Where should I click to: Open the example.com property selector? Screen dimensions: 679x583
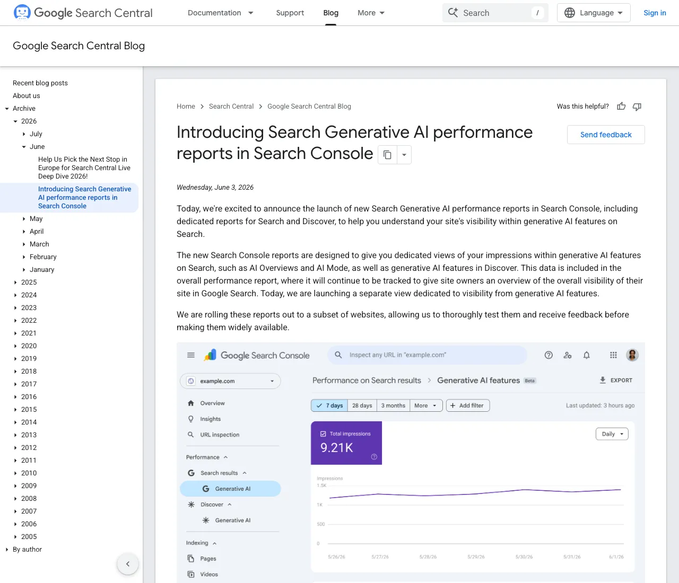[x=230, y=381]
